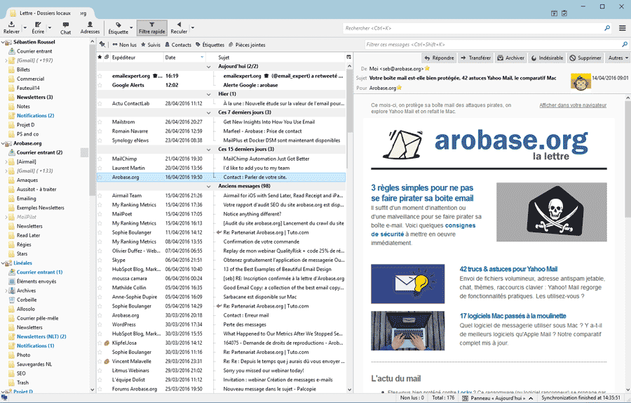Mark message as Indésirable junk
Viewport: 631px width, 403px height.
click(548, 58)
